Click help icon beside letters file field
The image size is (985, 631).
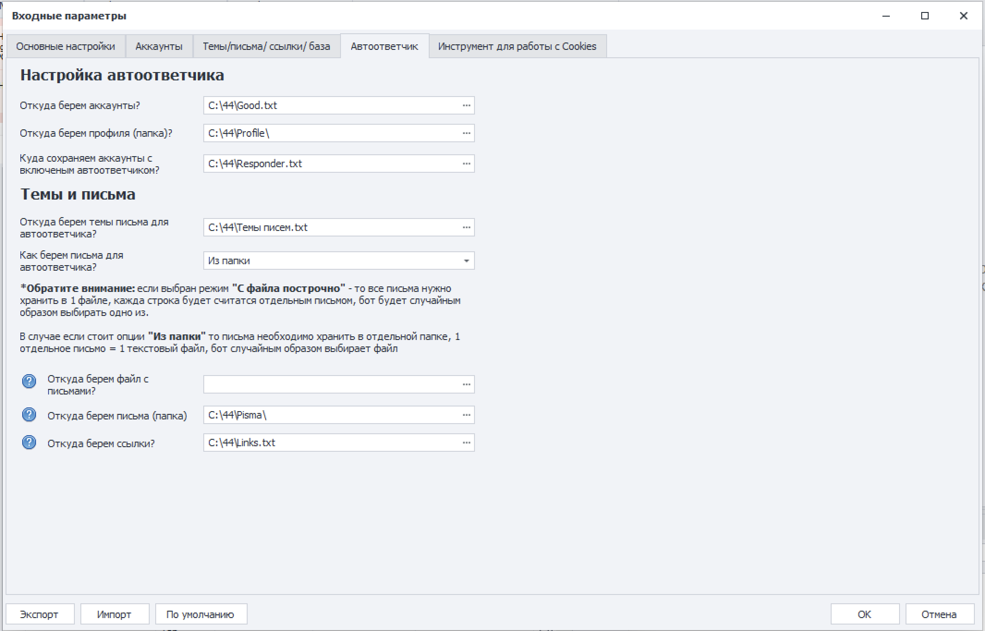coord(29,382)
